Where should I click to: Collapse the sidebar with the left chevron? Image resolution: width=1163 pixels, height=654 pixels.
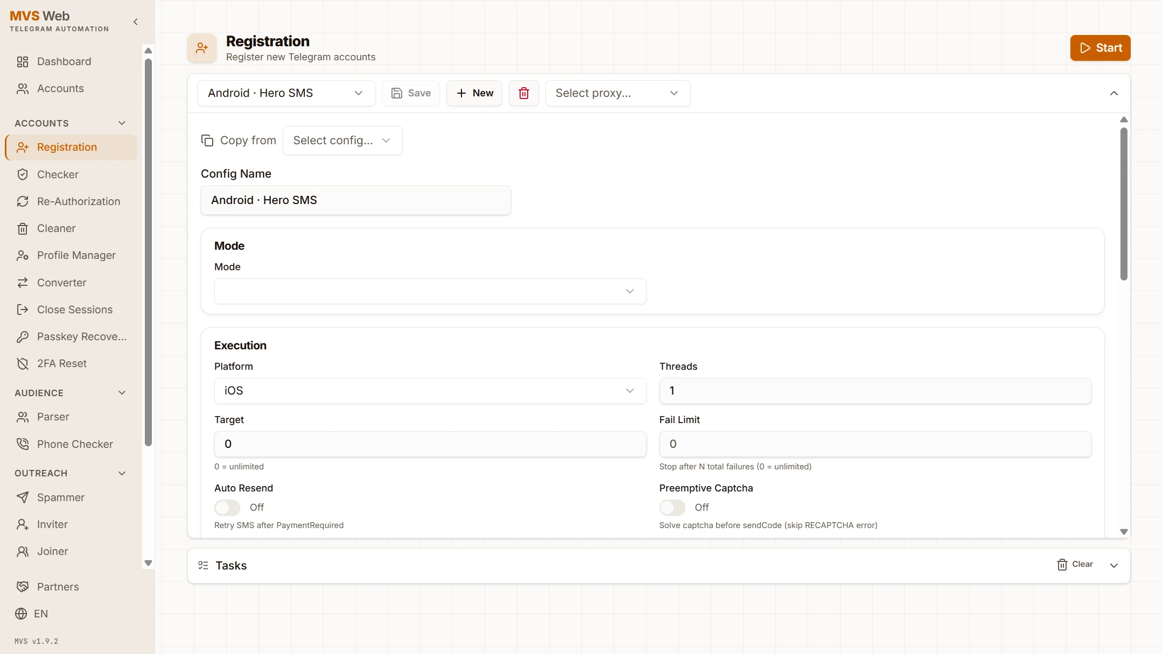[136, 22]
